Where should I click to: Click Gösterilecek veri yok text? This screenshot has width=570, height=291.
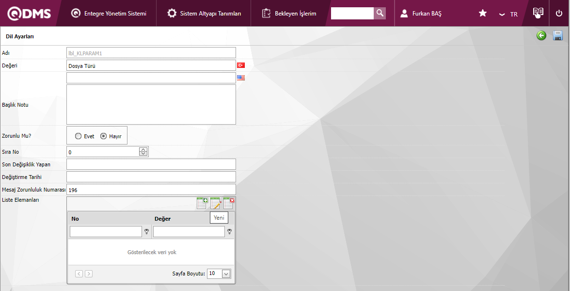tap(152, 252)
